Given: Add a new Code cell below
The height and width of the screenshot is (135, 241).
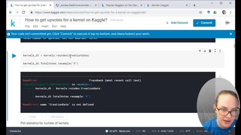Looking at the screenshot, I should [32, 117].
